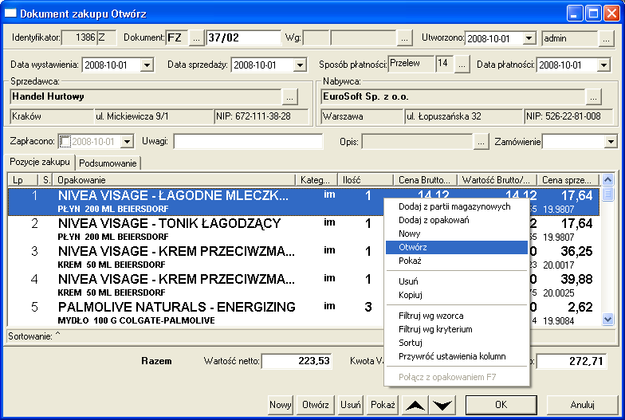Pick 'Sortuj' from the context menu
The image size is (625, 420).
coord(457,343)
